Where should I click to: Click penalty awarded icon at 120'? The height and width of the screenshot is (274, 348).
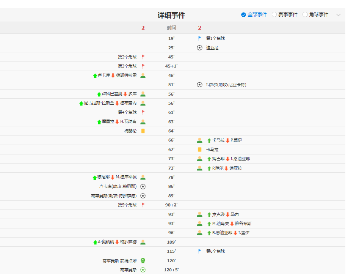pyautogui.click(x=143, y=260)
